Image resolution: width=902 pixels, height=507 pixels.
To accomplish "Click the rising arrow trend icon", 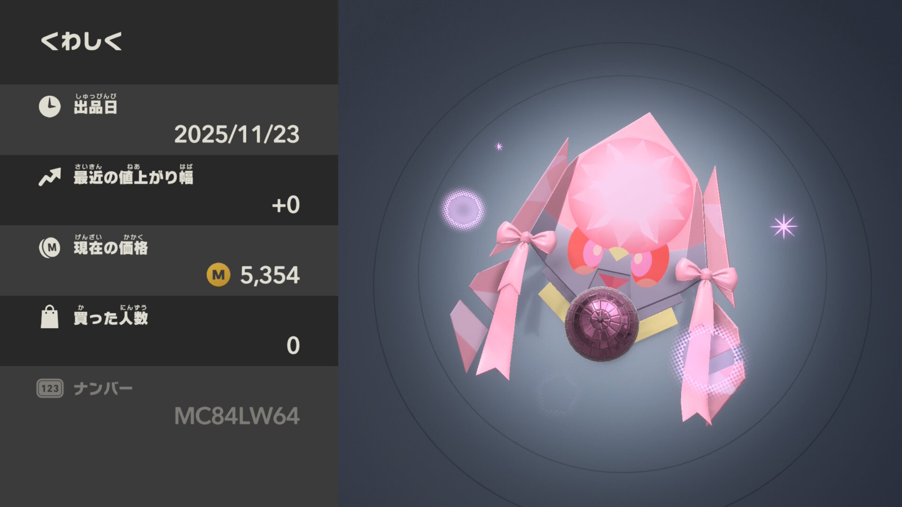I will tap(50, 177).
